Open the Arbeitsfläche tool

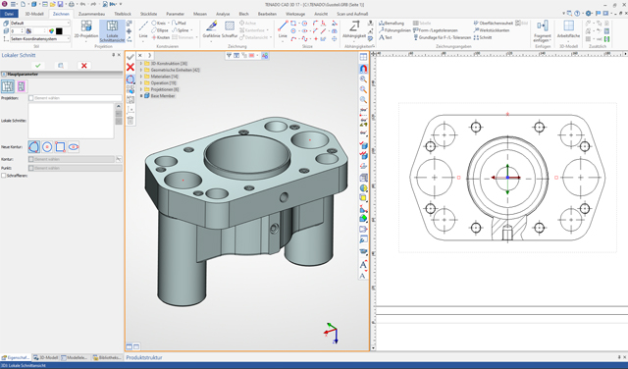[x=568, y=30]
